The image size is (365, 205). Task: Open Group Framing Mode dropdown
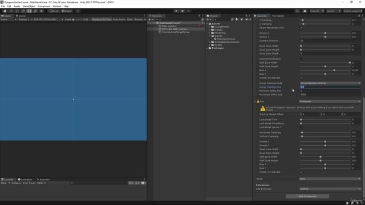[330, 83]
